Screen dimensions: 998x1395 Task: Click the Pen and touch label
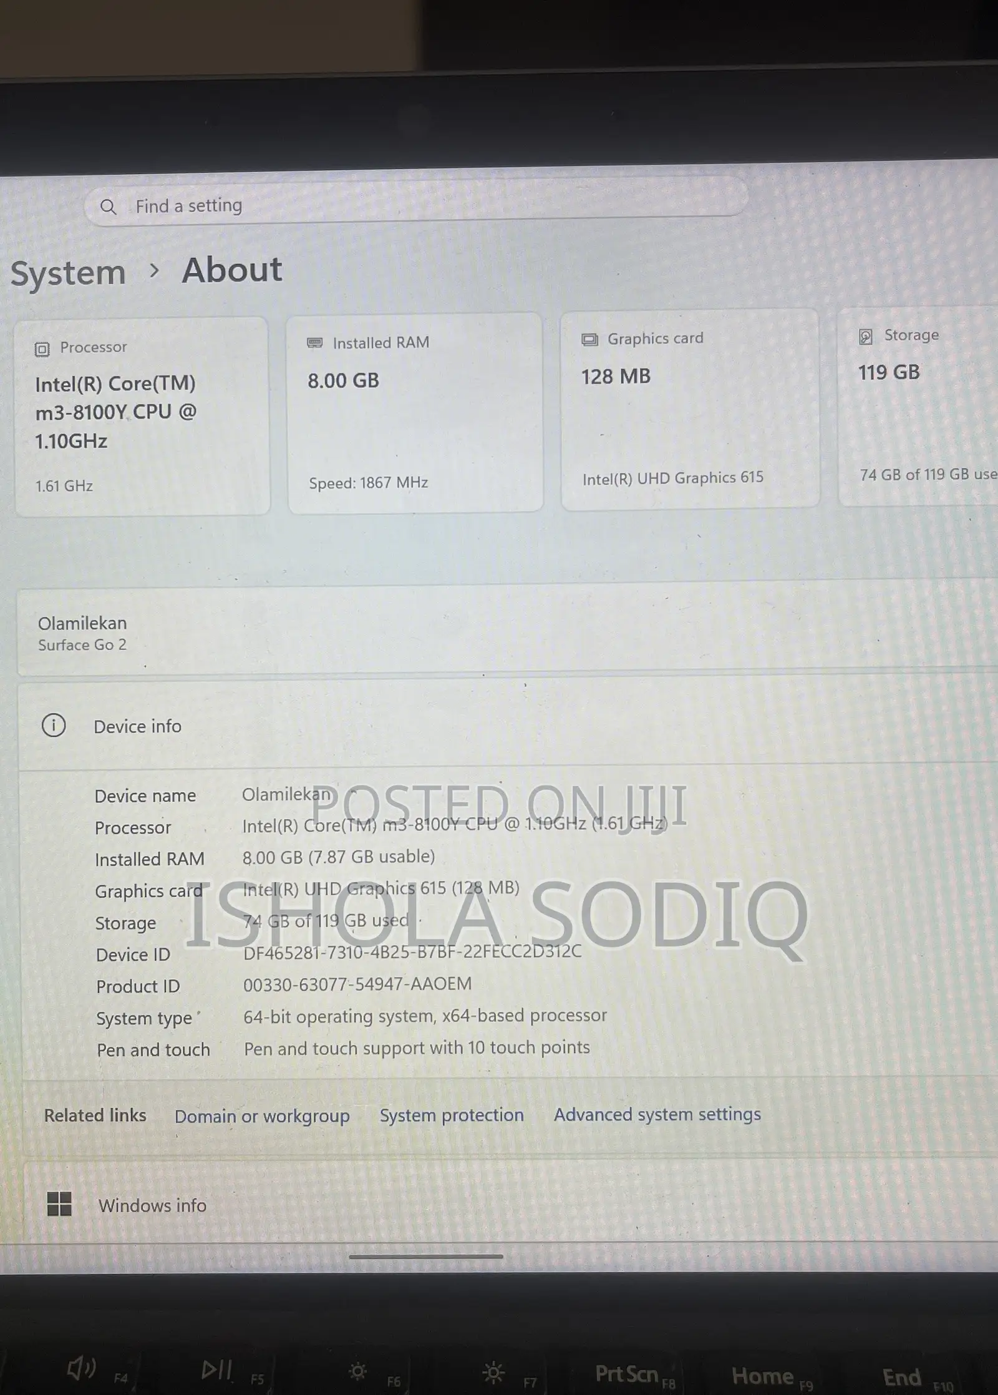pyautogui.click(x=153, y=1051)
